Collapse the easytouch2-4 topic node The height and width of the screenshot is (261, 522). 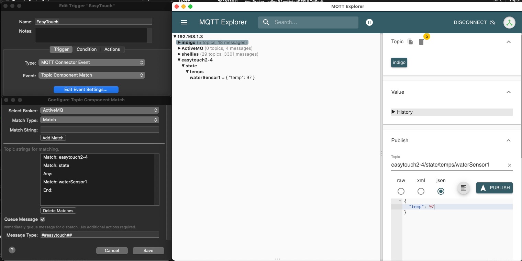[x=179, y=60]
